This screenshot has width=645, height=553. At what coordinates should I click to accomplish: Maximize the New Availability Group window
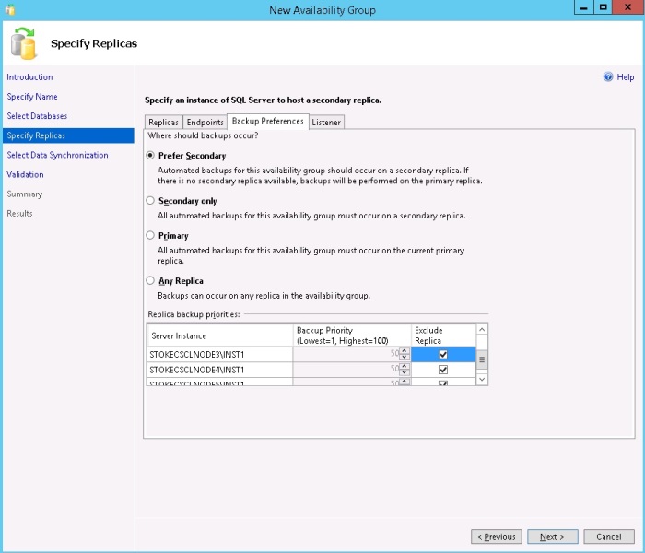click(603, 7)
